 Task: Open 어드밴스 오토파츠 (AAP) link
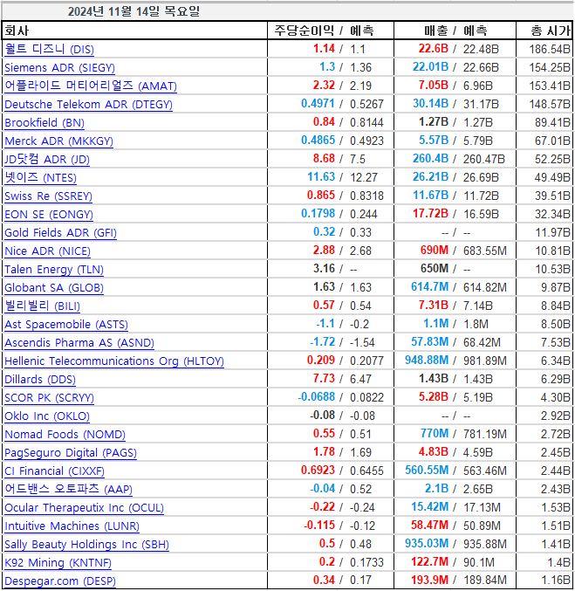[69, 489]
